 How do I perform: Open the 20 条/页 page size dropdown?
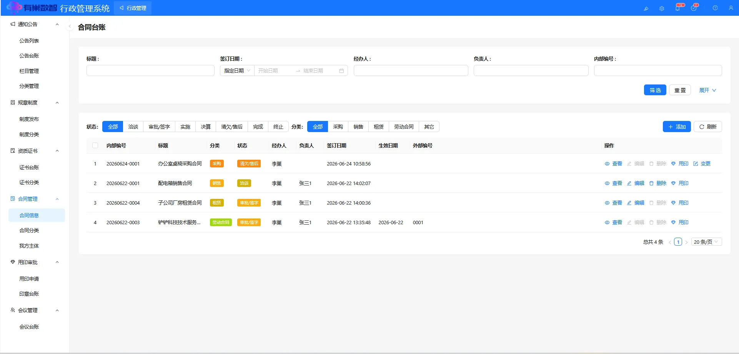tap(706, 242)
